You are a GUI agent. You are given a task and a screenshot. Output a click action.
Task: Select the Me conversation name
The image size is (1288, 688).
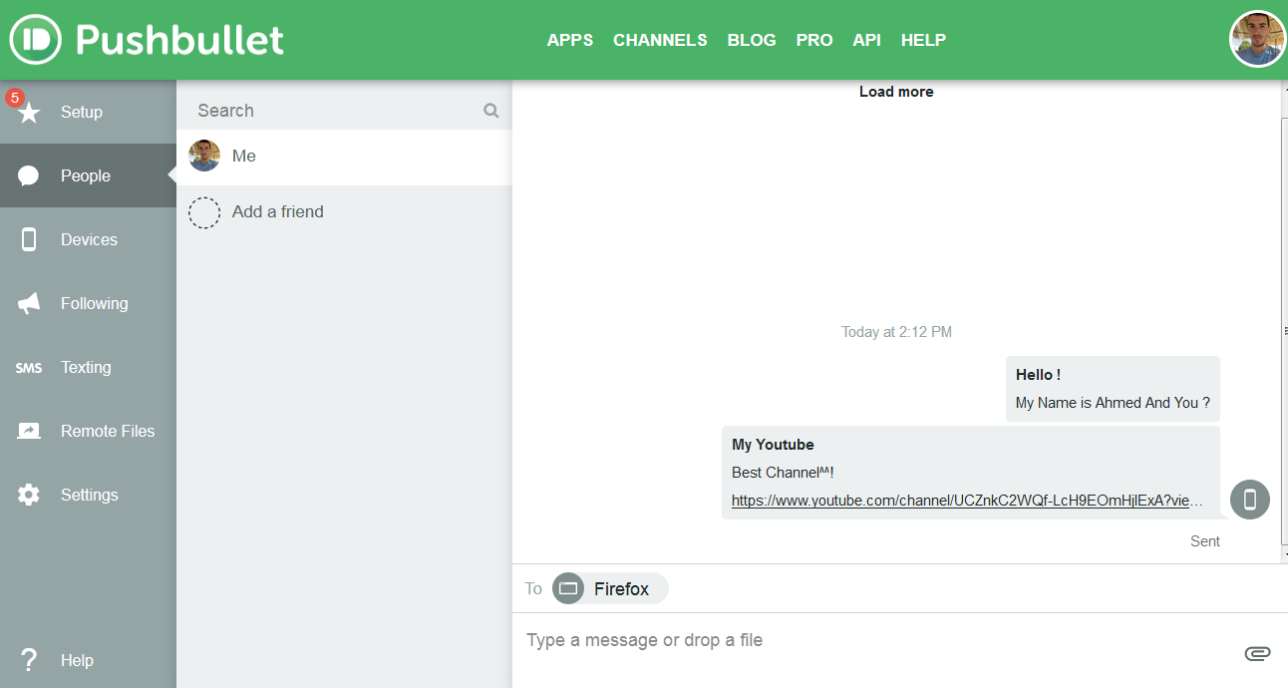coord(244,156)
